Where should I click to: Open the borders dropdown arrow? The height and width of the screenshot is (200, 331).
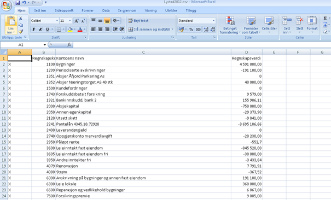[63, 30]
